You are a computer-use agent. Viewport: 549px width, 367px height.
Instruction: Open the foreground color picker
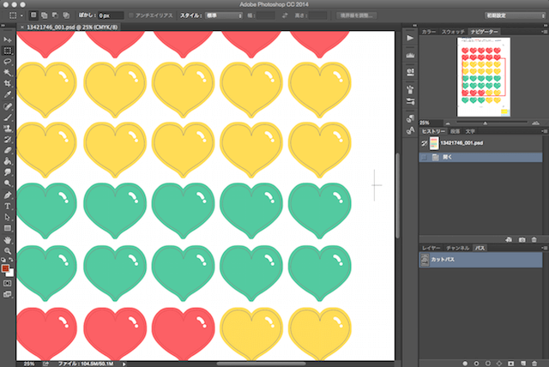tap(5, 268)
